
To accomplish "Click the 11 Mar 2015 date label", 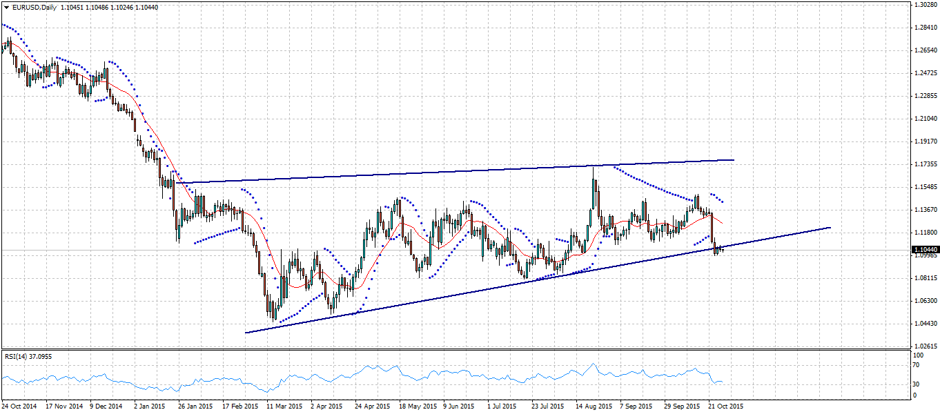I will [283, 406].
